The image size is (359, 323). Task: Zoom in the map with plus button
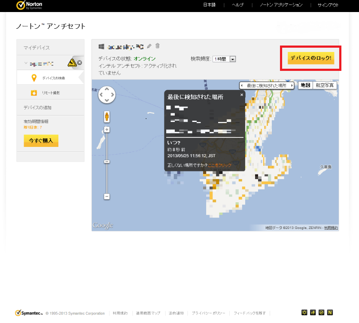click(x=106, y=130)
